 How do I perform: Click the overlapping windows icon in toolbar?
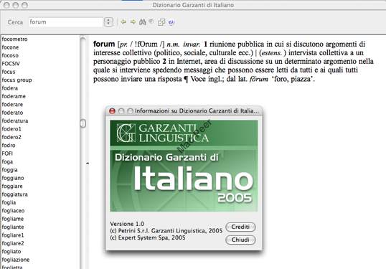point(161,22)
